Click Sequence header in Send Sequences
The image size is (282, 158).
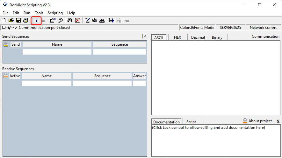click(119, 44)
